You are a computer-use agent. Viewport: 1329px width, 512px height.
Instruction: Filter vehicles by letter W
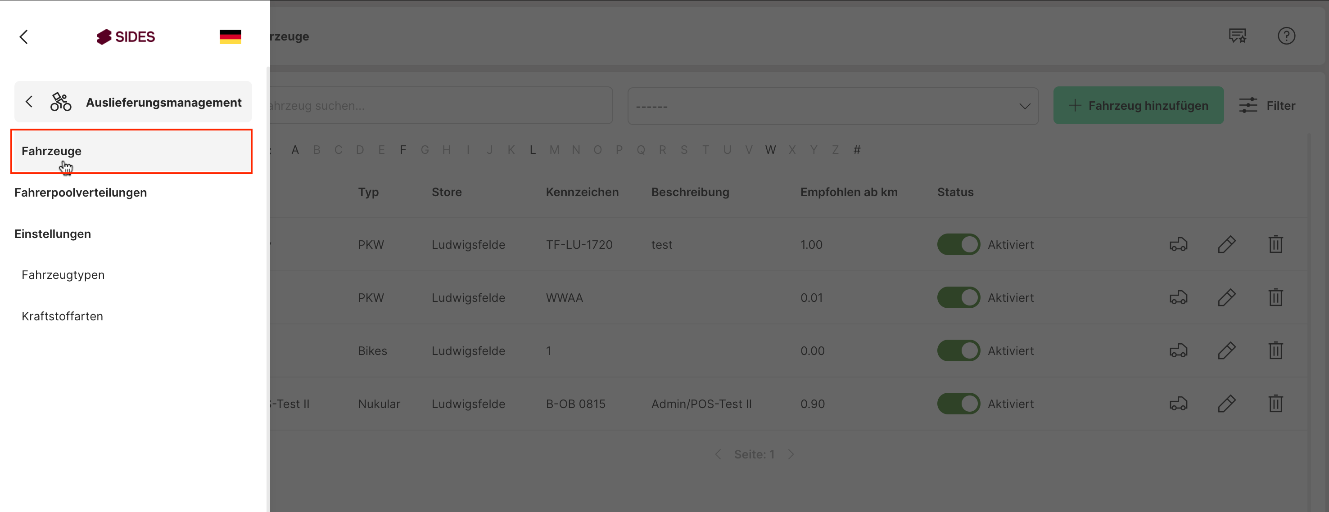770,150
